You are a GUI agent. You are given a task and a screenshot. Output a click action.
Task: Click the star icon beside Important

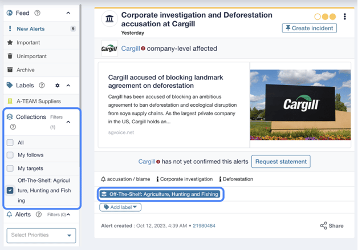[10, 42]
